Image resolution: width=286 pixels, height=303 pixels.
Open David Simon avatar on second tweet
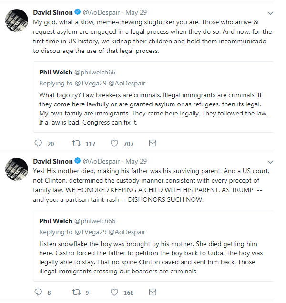coord(17,169)
